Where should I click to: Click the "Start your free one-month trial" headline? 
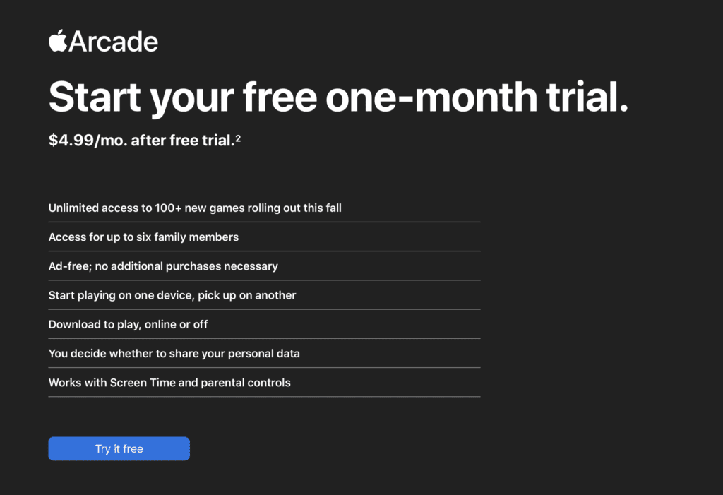coord(337,96)
